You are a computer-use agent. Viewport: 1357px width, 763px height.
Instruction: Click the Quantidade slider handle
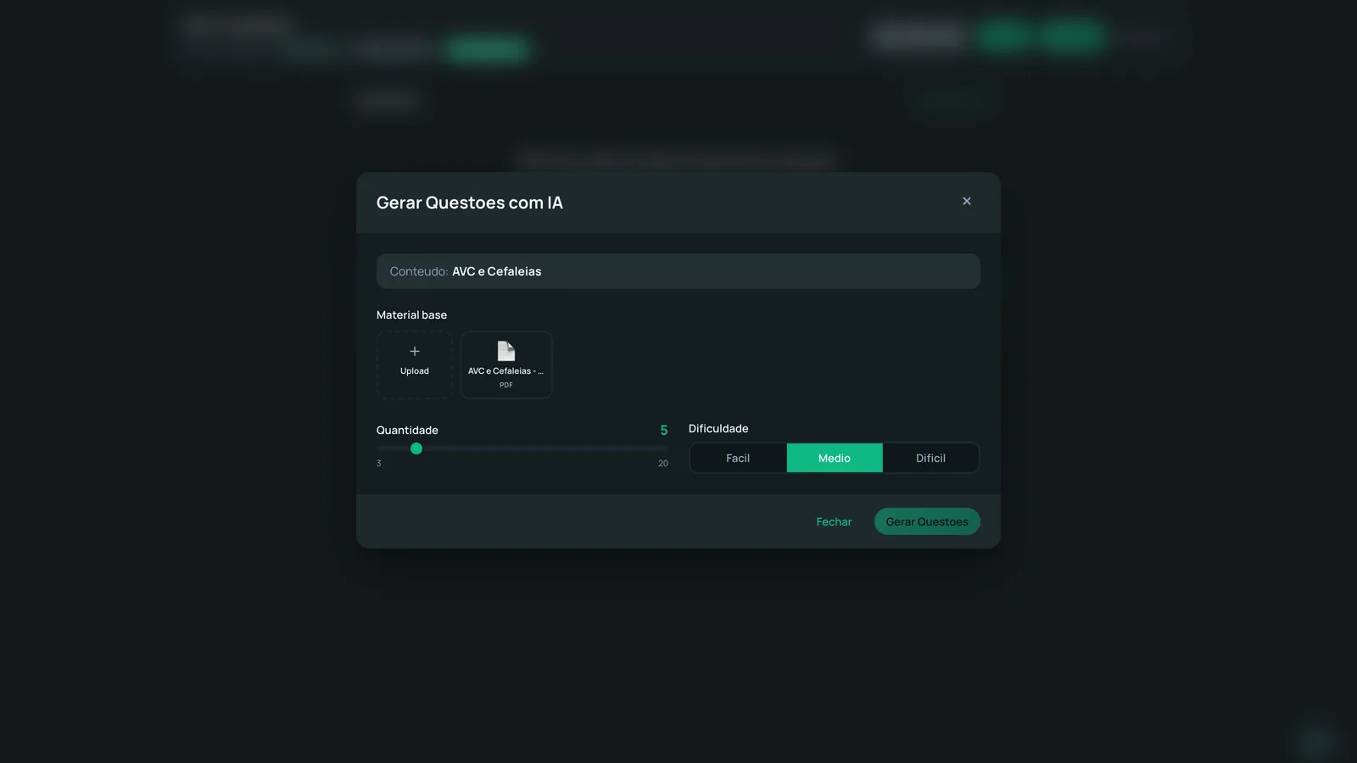pyautogui.click(x=416, y=448)
